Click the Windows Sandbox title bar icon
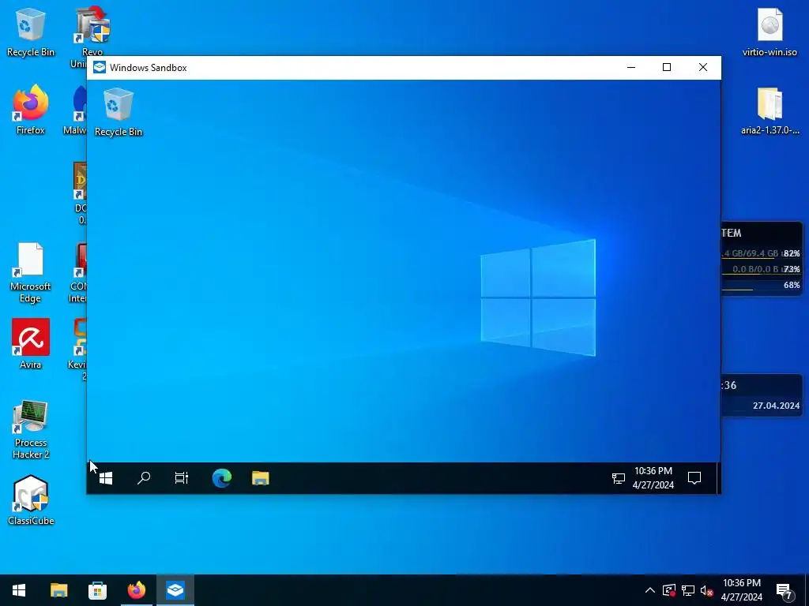Viewport: 809px width, 606px height. 100,68
